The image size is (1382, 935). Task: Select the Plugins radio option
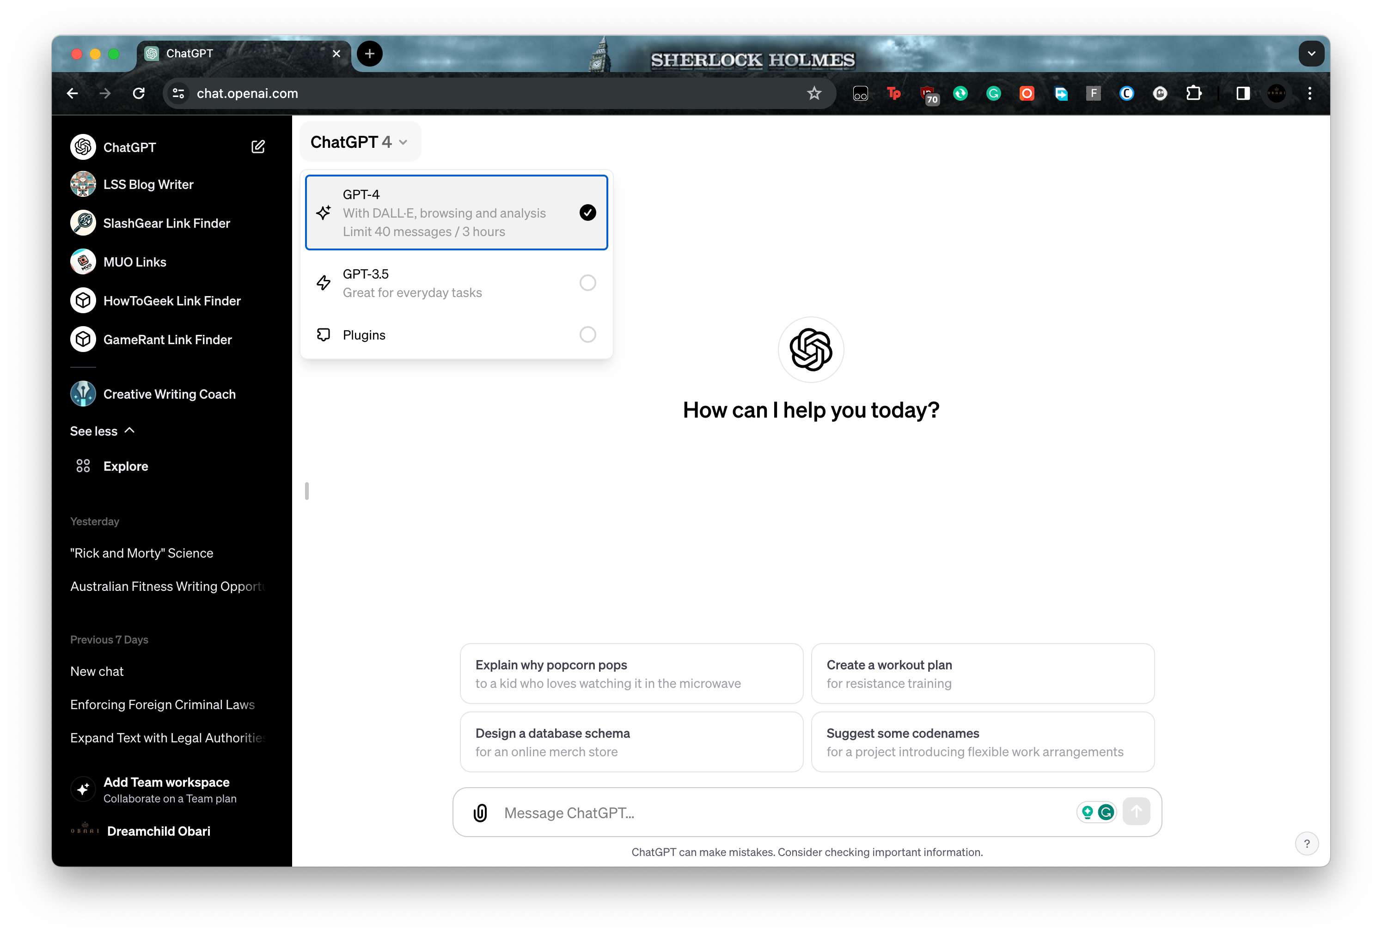tap(587, 334)
